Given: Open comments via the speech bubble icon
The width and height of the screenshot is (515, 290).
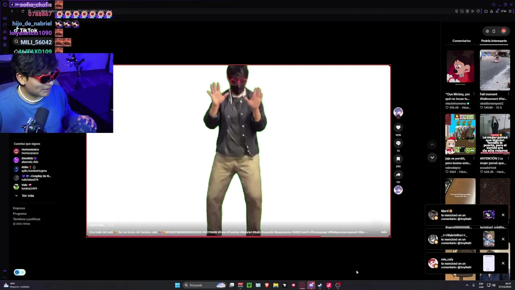Looking at the screenshot, I should click(x=398, y=143).
